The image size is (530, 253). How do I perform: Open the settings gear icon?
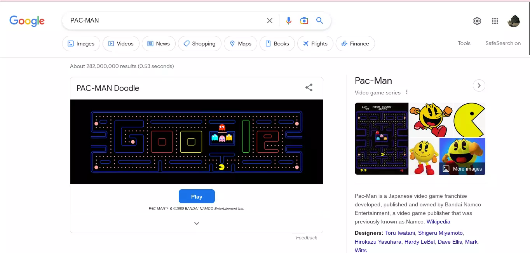[477, 21]
